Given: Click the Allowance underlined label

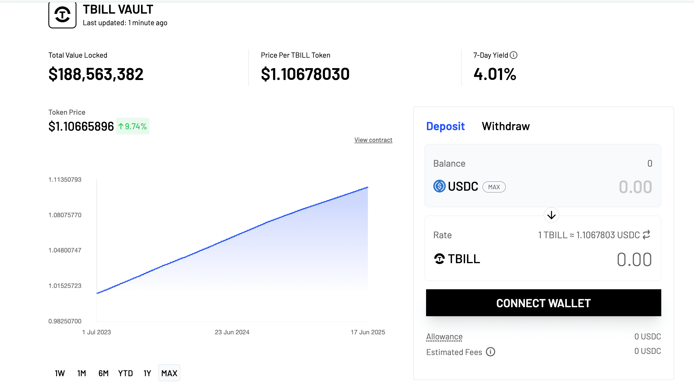Looking at the screenshot, I should pos(444,337).
